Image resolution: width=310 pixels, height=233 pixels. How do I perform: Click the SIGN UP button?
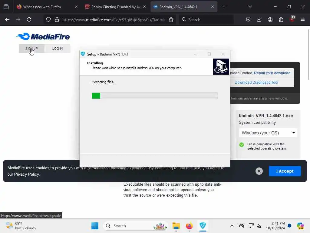(31, 49)
